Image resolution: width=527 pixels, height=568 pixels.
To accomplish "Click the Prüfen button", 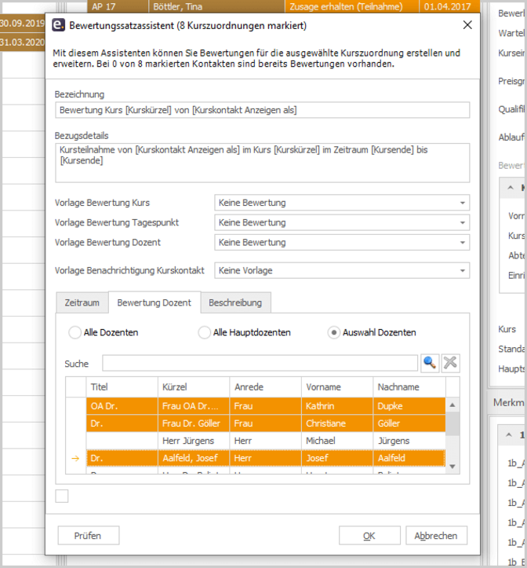I will pos(89,536).
